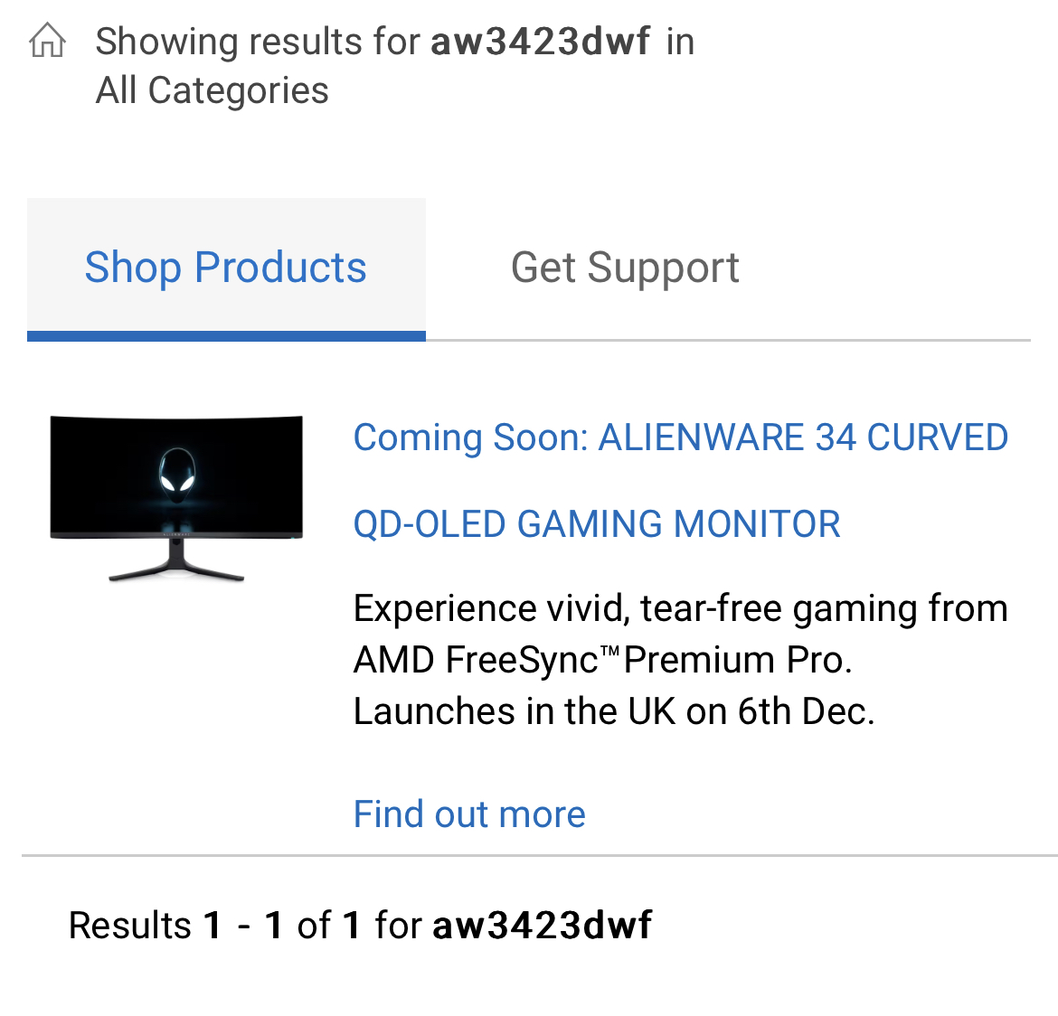Open the Coming Soon Alienware 34 Curved link
Image resolution: width=1058 pixels, height=1016 pixels.
681,437
